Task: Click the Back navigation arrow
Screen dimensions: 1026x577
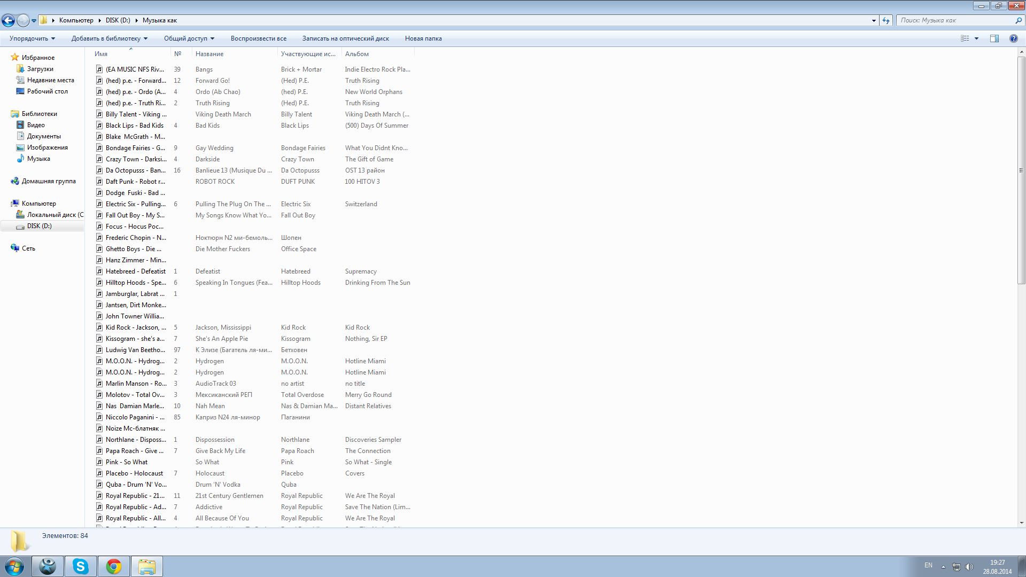Action: tap(8, 20)
